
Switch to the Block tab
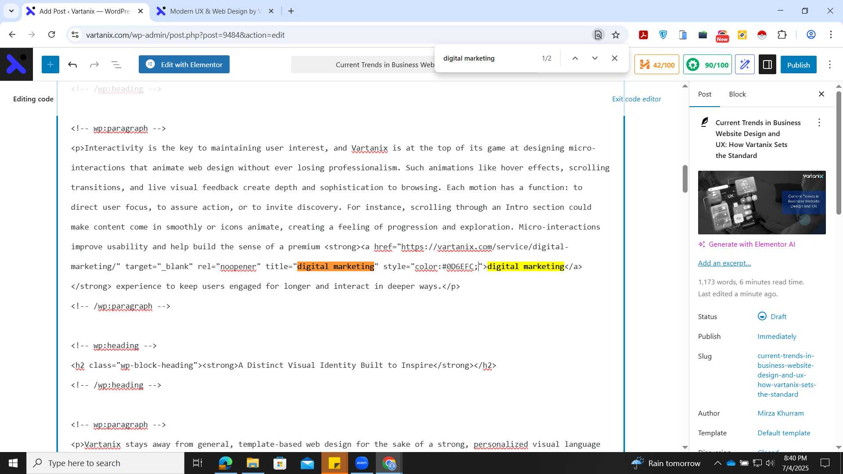coord(737,94)
